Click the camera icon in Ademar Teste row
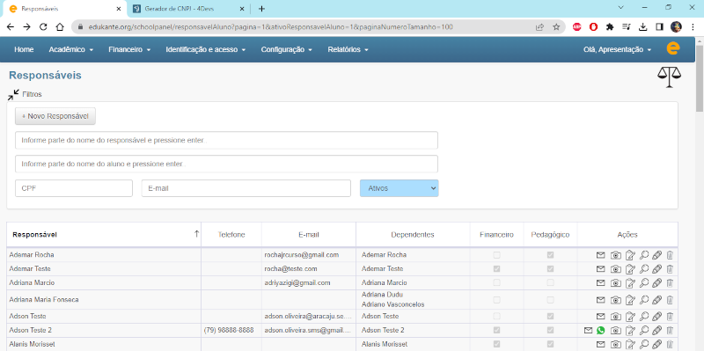Image resolution: width=704 pixels, height=351 pixels. [x=616, y=269]
